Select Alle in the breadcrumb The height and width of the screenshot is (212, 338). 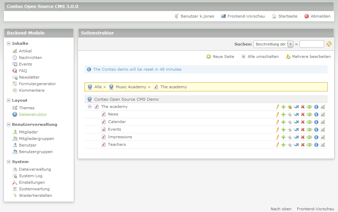click(x=98, y=87)
